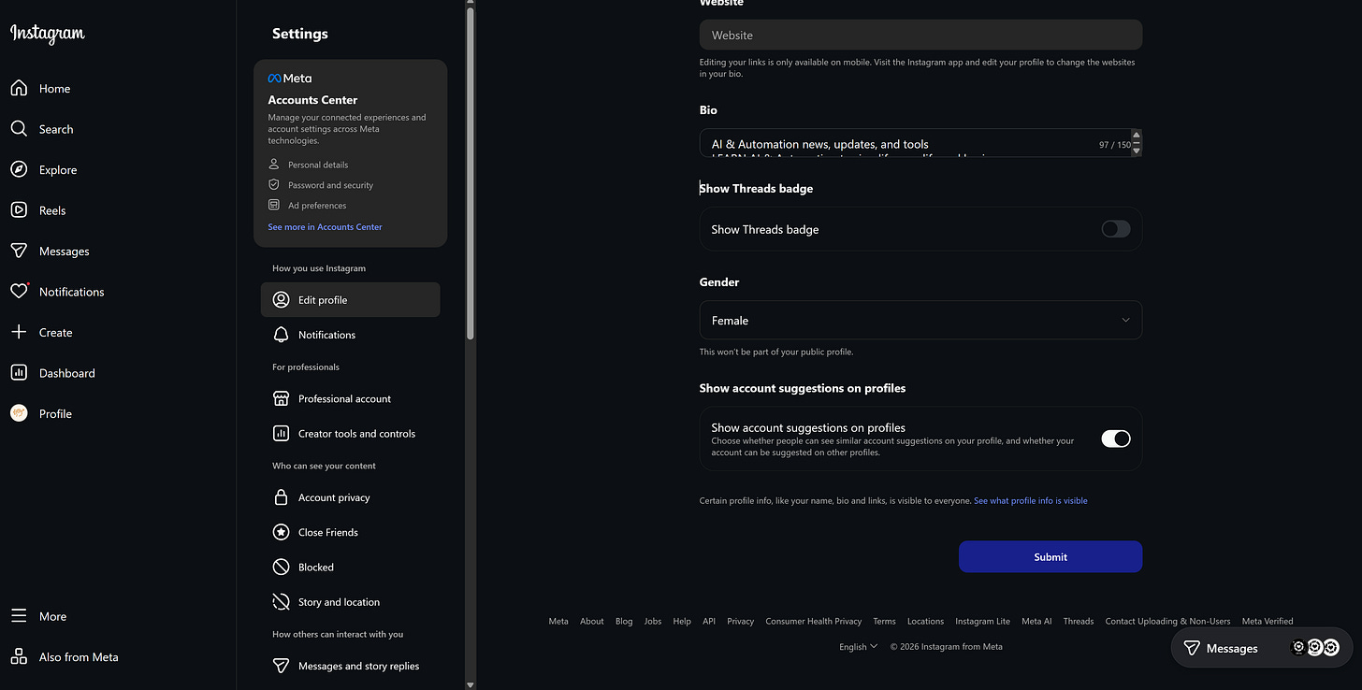Open See what profile info is visible link
1362x690 pixels.
click(x=1031, y=500)
